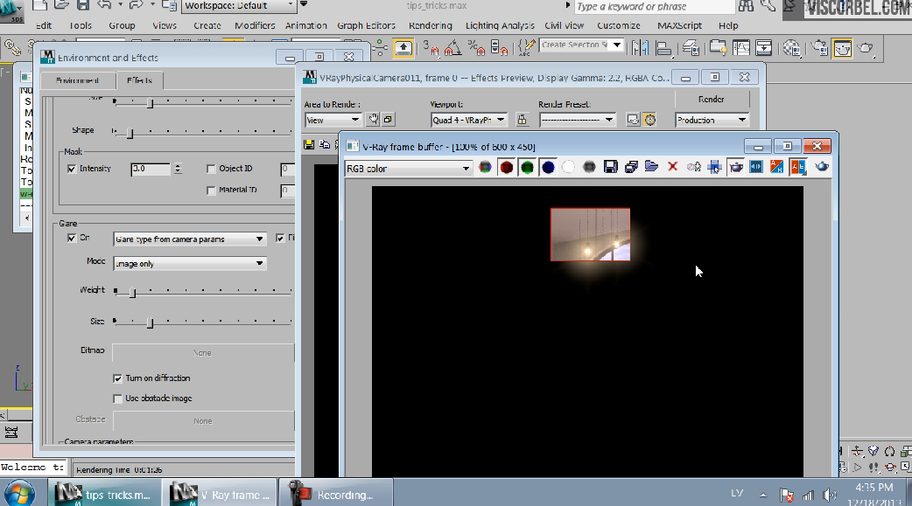Toggle the Mask Intensity checkbox

coord(72,169)
